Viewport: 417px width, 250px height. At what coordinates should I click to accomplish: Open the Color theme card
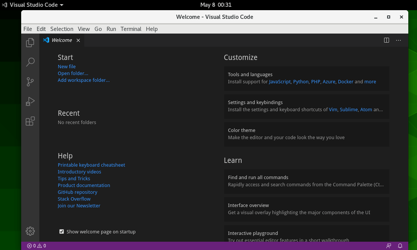[307, 134]
